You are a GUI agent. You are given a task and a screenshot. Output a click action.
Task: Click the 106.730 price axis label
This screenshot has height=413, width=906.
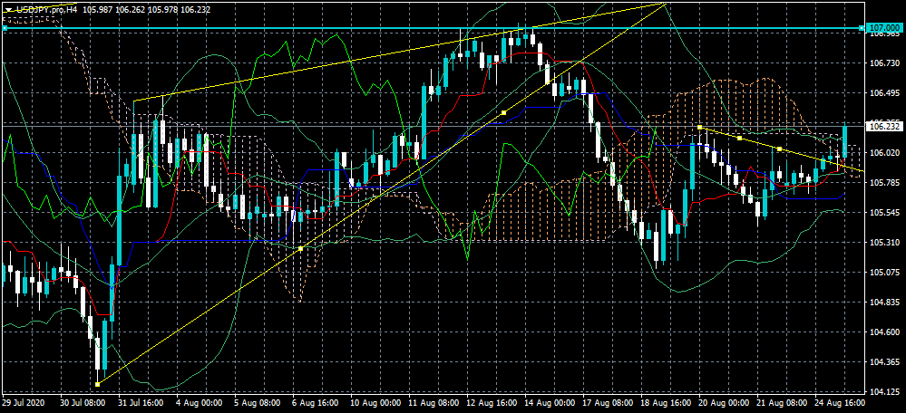point(883,62)
